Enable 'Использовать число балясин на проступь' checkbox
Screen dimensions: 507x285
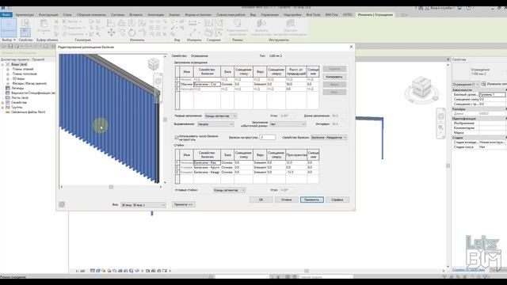point(177,138)
